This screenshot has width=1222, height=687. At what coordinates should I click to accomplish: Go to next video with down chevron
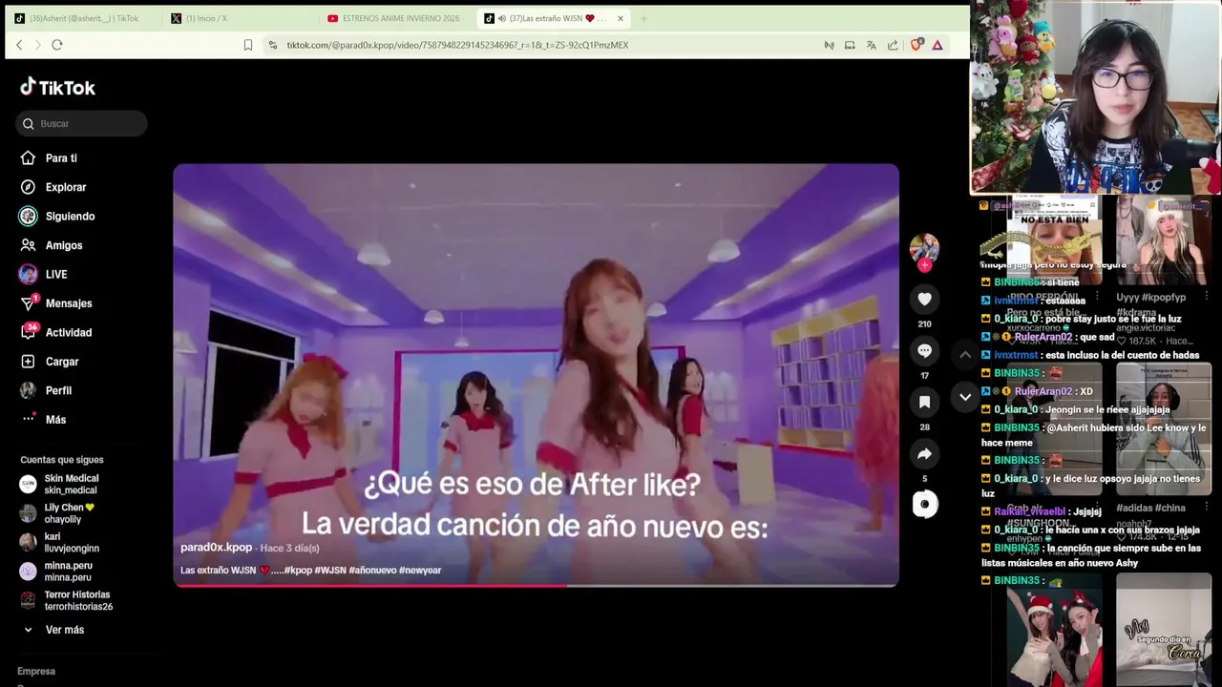click(x=965, y=397)
